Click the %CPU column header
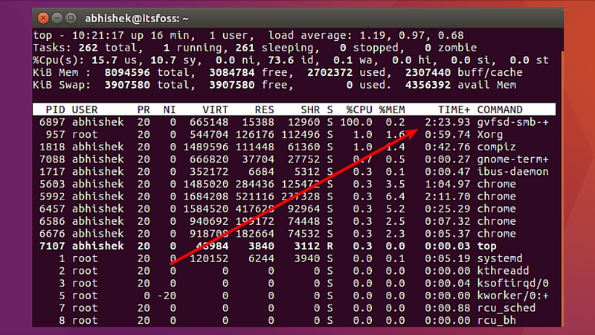This screenshot has width=595, height=335. click(x=359, y=109)
